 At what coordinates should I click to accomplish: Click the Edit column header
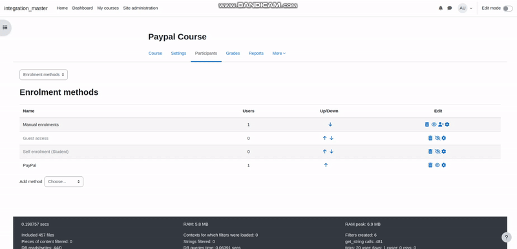(438, 111)
